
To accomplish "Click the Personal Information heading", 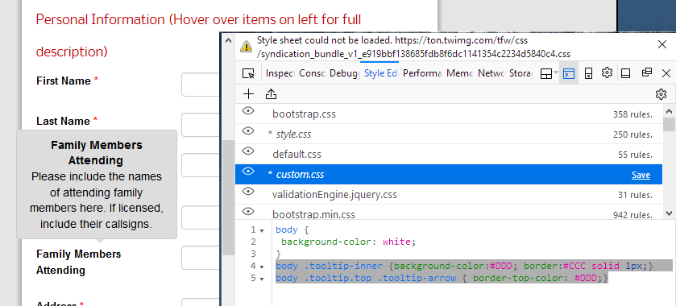I will point(198,35).
